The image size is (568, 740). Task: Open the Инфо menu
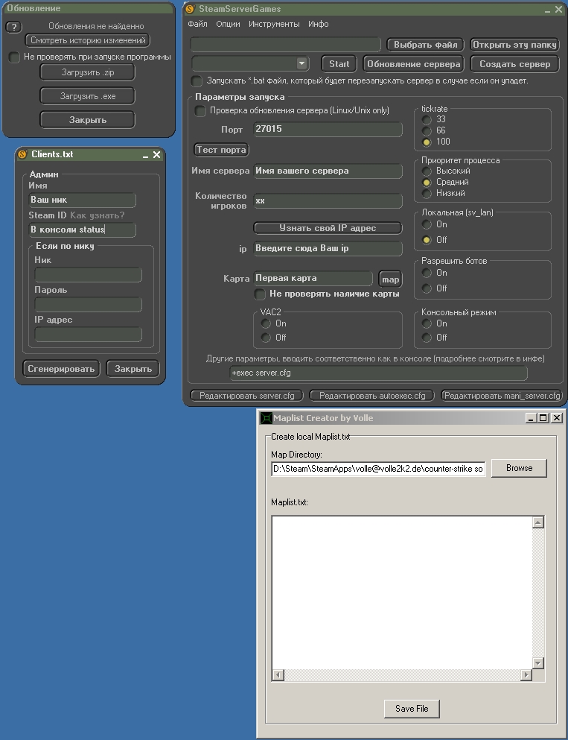[318, 24]
